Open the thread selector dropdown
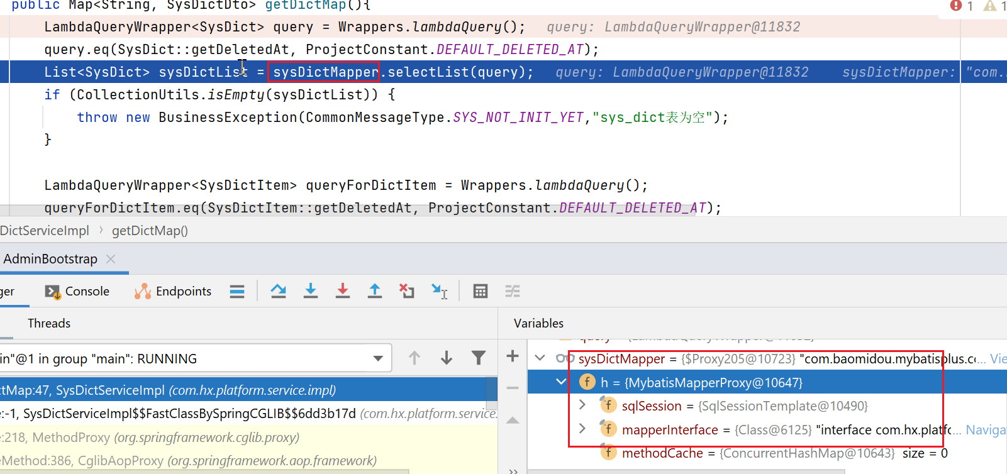Viewport: 1007px width, 474px height. point(378,359)
